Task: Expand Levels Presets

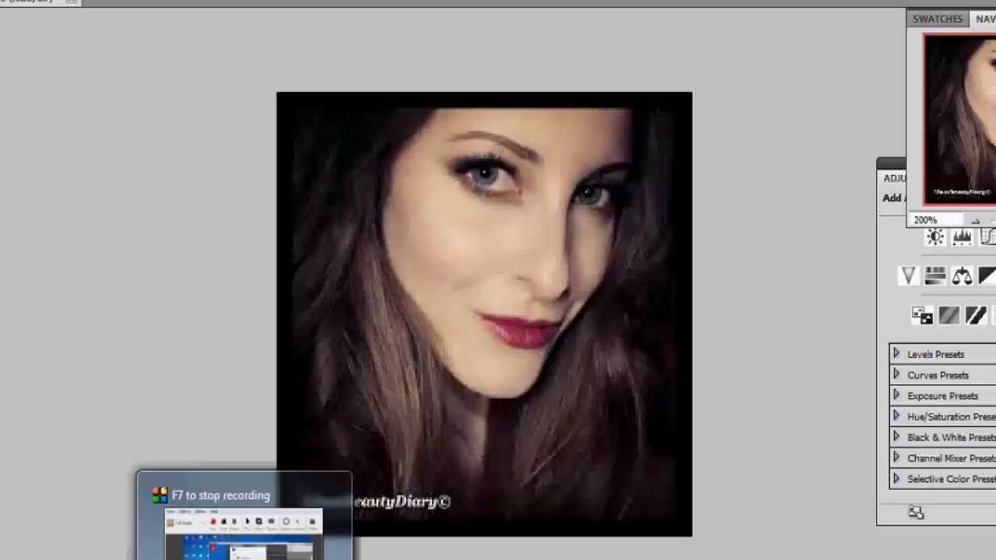Action: pyautogui.click(x=896, y=354)
